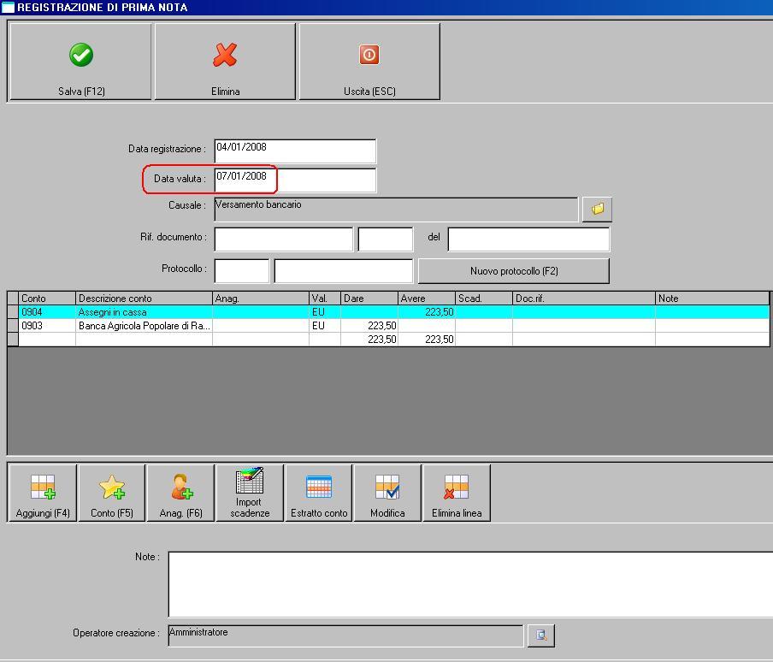773x662 pixels.
Task: Click Conto (F5) star button
Action: [112, 493]
